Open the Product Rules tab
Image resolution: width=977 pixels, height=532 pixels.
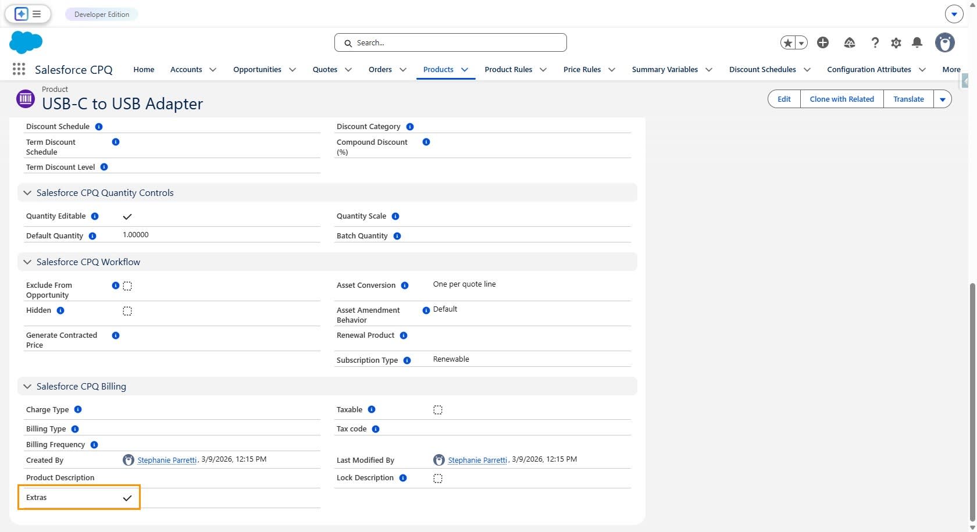508,69
